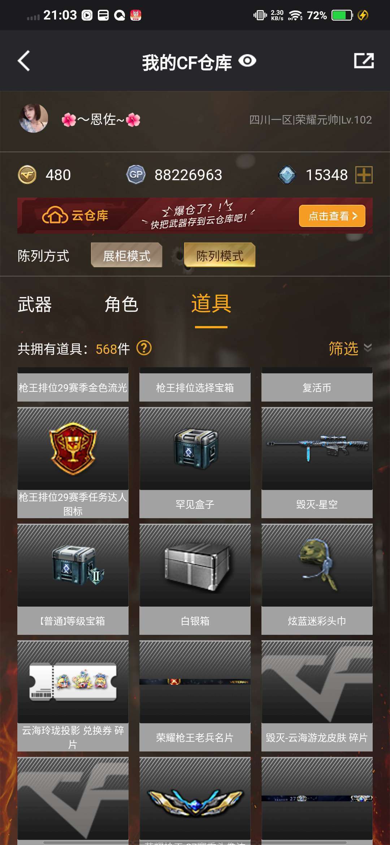Open the 罕见盒子 item thumbnail
Screen dimensions: 390x845
[195, 448]
